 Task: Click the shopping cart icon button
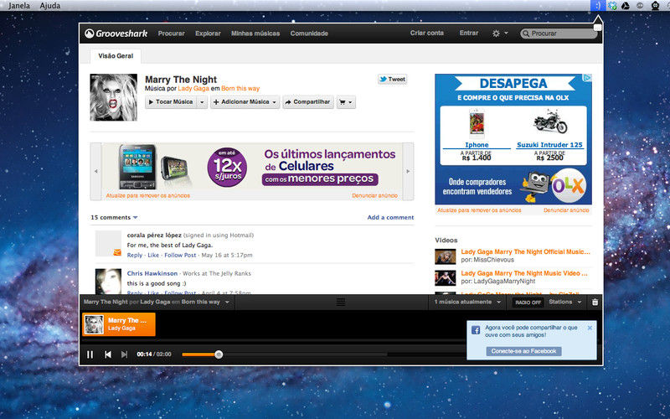[x=346, y=102]
